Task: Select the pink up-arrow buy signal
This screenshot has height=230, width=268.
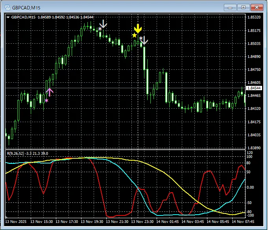Action: pyautogui.click(x=50, y=92)
